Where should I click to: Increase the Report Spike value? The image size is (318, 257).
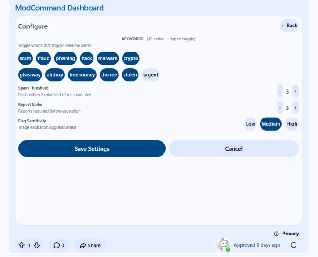coord(296,108)
